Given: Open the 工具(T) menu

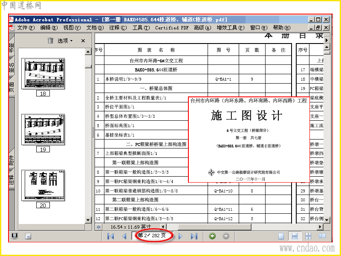Looking at the screenshot, I should tap(141, 28).
